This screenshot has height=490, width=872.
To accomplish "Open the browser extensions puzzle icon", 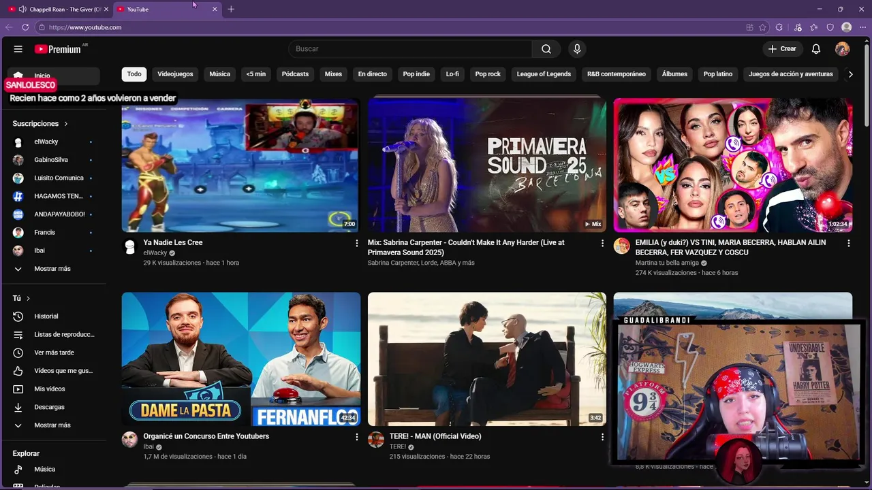I will pos(779,27).
